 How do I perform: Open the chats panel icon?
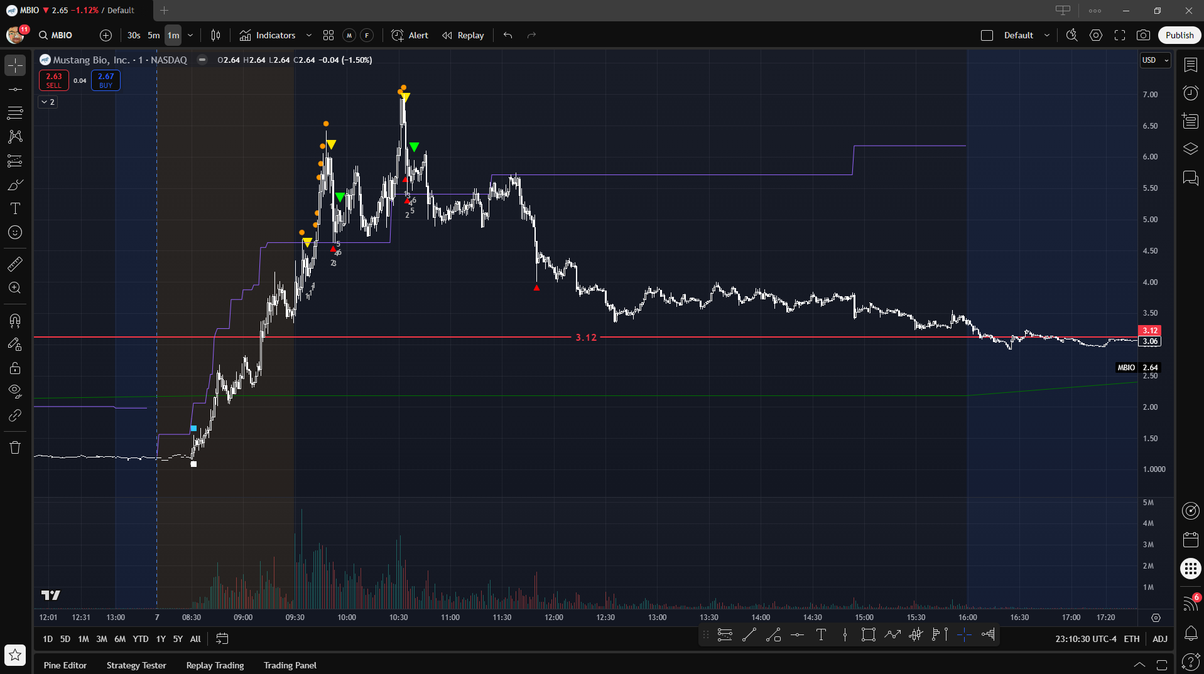pos(1190,178)
